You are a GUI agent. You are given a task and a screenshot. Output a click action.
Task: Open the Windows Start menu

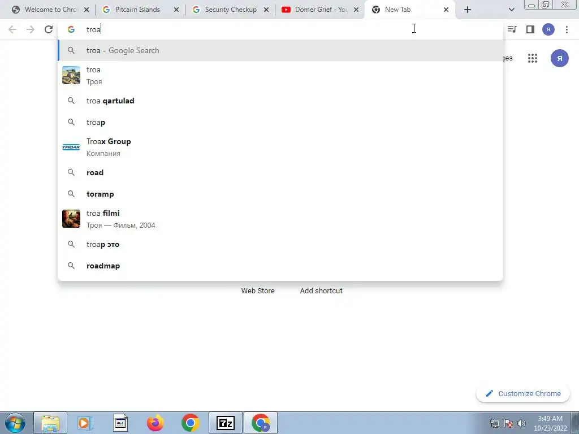[15, 423]
